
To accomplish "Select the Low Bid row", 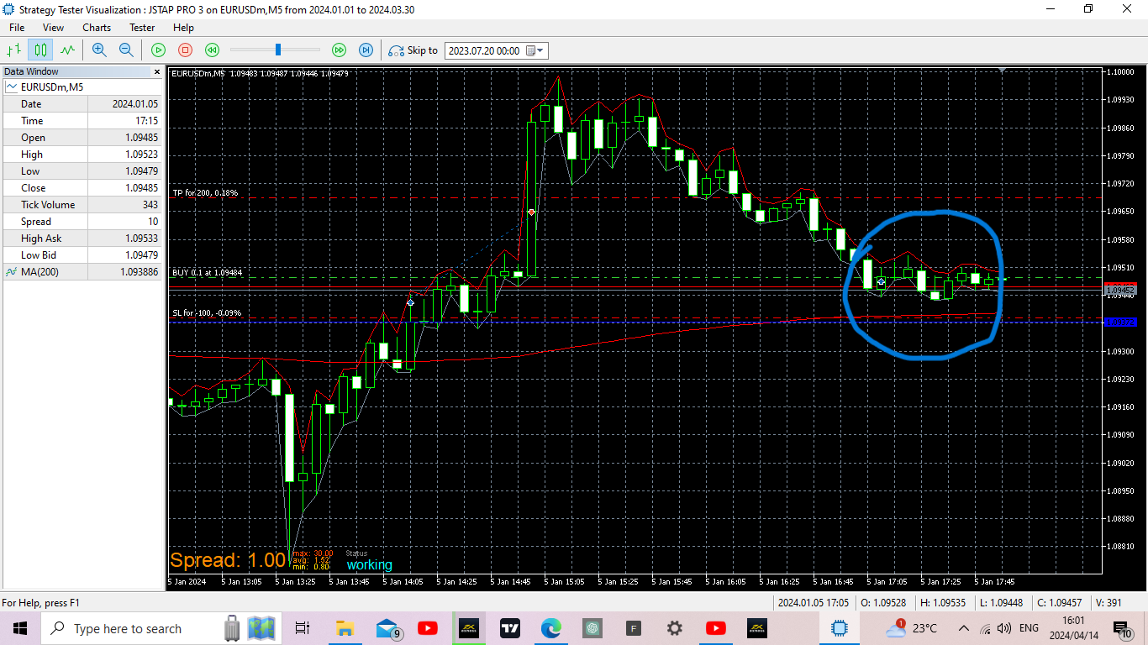I will point(83,255).
